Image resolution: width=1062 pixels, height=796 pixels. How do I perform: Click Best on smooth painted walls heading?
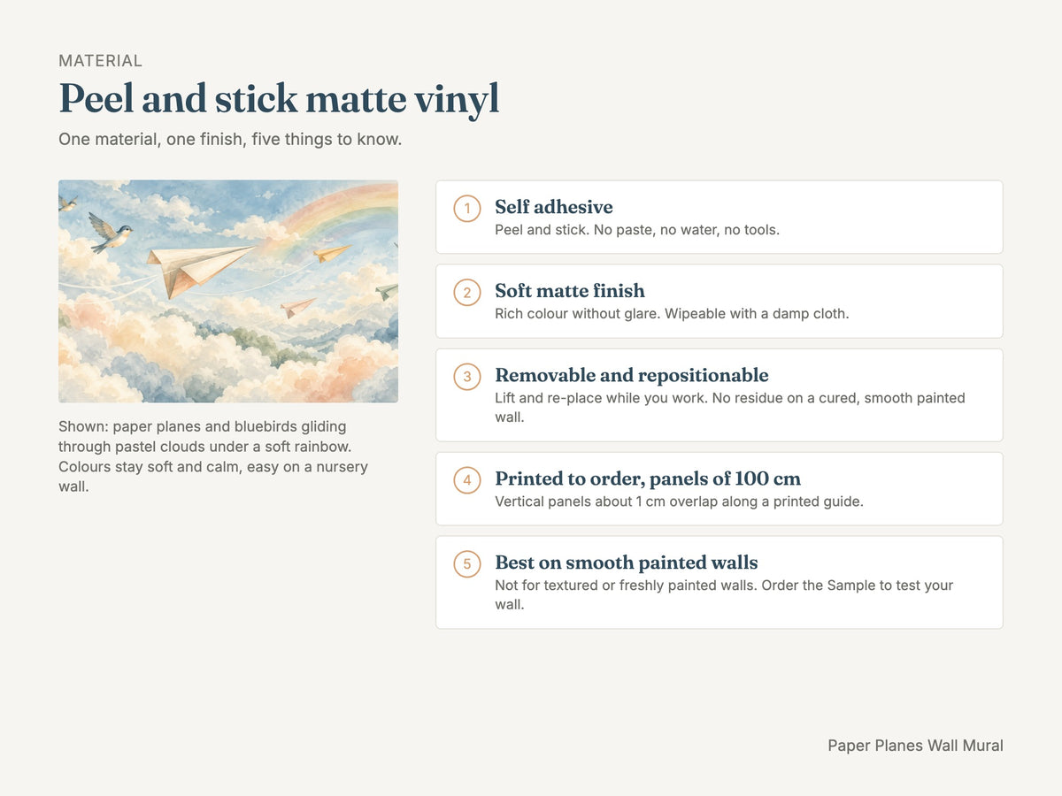[627, 563]
